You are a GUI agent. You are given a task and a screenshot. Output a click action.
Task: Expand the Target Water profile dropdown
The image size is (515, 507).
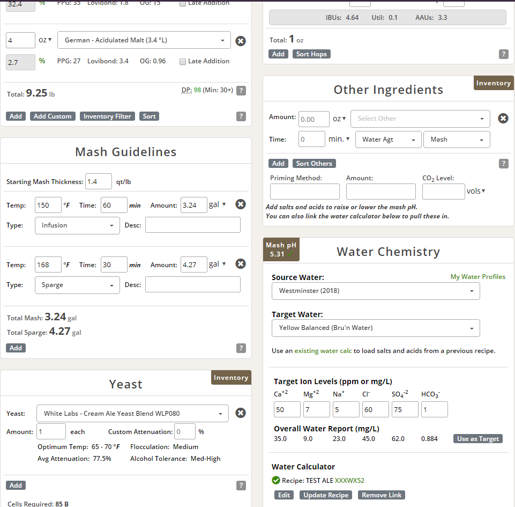tap(376, 328)
